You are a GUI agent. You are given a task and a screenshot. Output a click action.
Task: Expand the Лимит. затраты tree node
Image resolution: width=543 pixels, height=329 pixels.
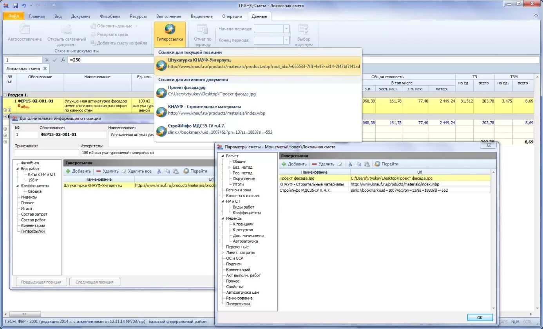tap(223, 253)
